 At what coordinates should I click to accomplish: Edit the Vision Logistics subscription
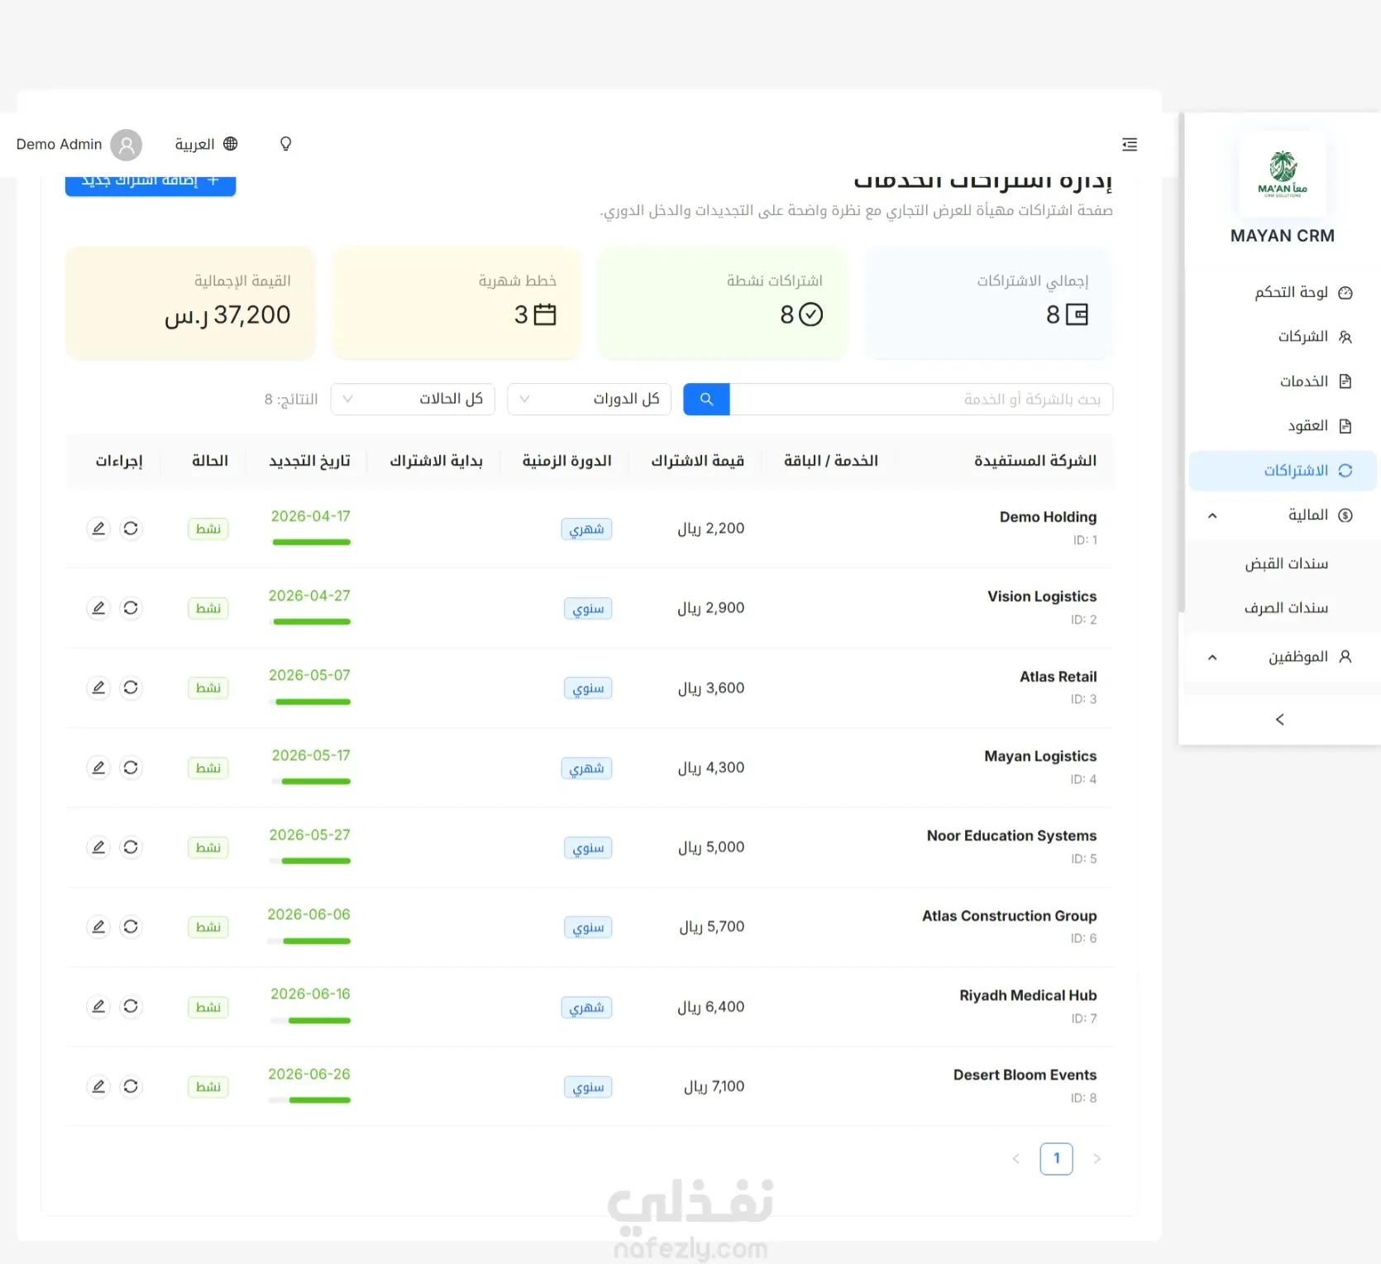pyautogui.click(x=98, y=608)
